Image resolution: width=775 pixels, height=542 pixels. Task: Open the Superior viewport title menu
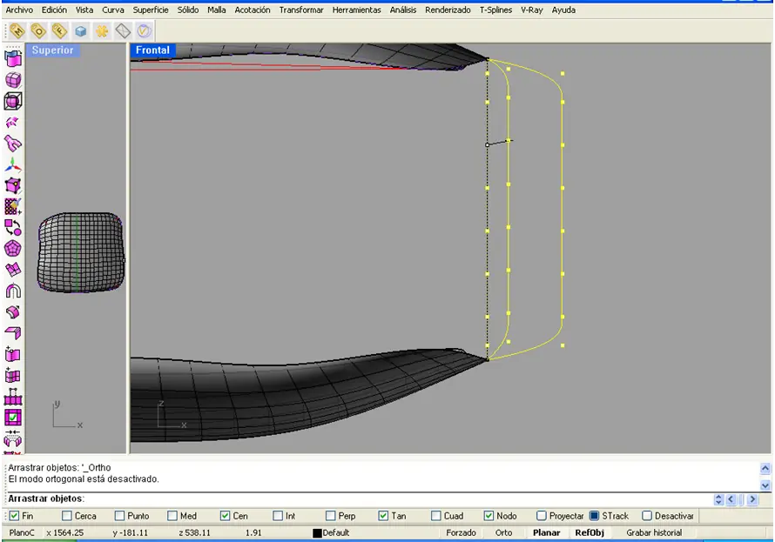coord(53,50)
